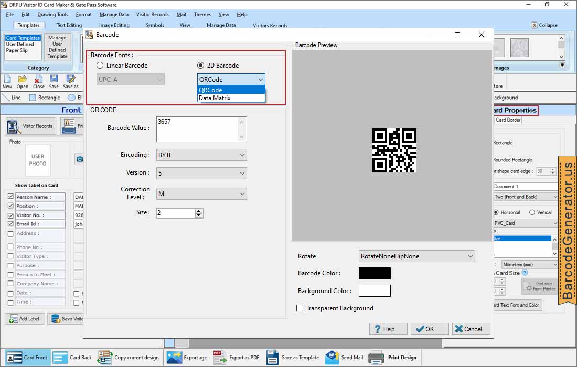Click the Export image icon
Image resolution: width=577 pixels, height=367 pixels.
coord(174,358)
